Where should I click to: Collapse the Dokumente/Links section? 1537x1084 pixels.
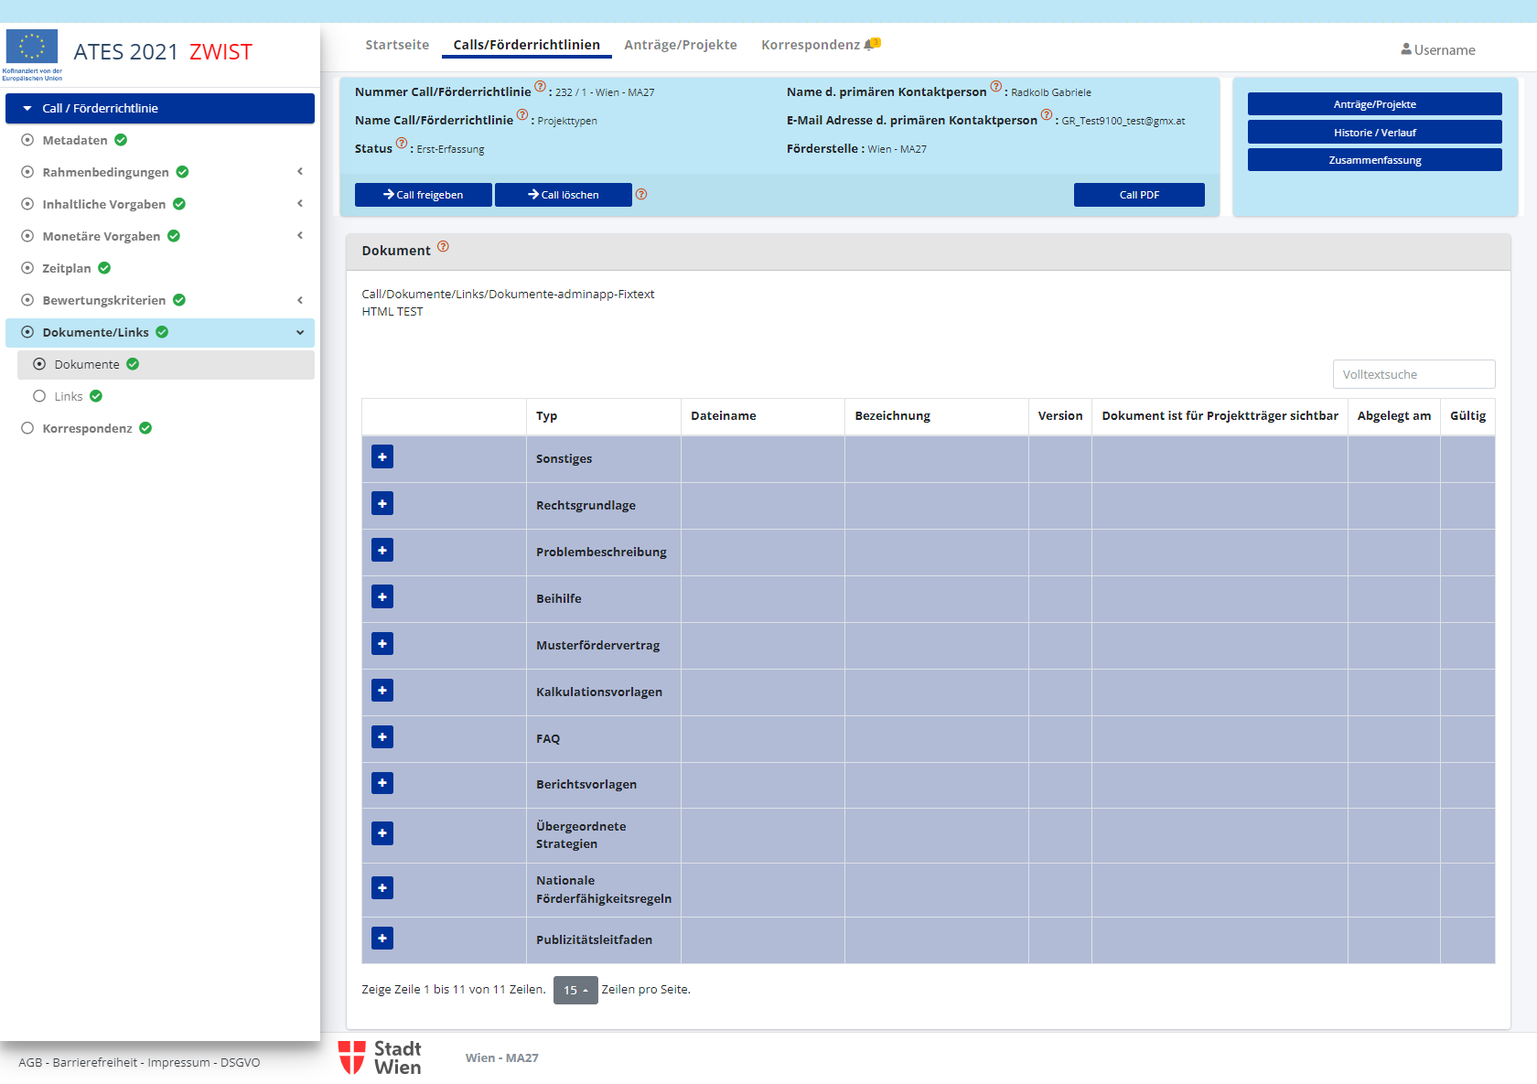pyautogui.click(x=300, y=332)
